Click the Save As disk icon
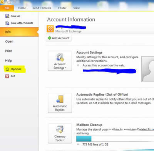The width and height of the screenshot is (154, 151). coord(7,16)
